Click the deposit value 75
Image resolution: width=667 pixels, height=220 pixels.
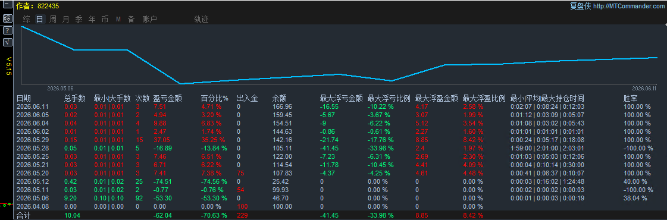click(240, 173)
